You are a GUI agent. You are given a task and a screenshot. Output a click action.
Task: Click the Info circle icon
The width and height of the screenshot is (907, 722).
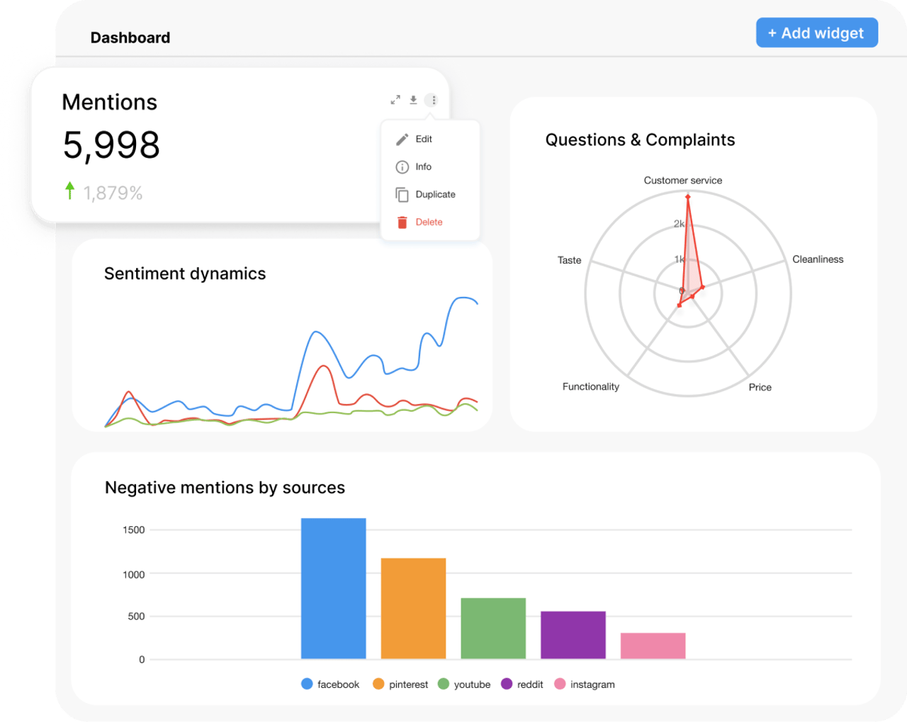(402, 167)
